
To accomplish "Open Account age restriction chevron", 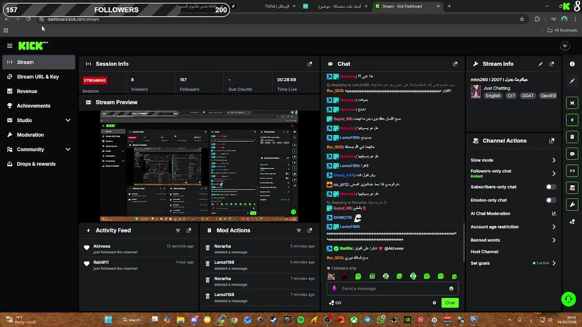I will click(x=554, y=227).
